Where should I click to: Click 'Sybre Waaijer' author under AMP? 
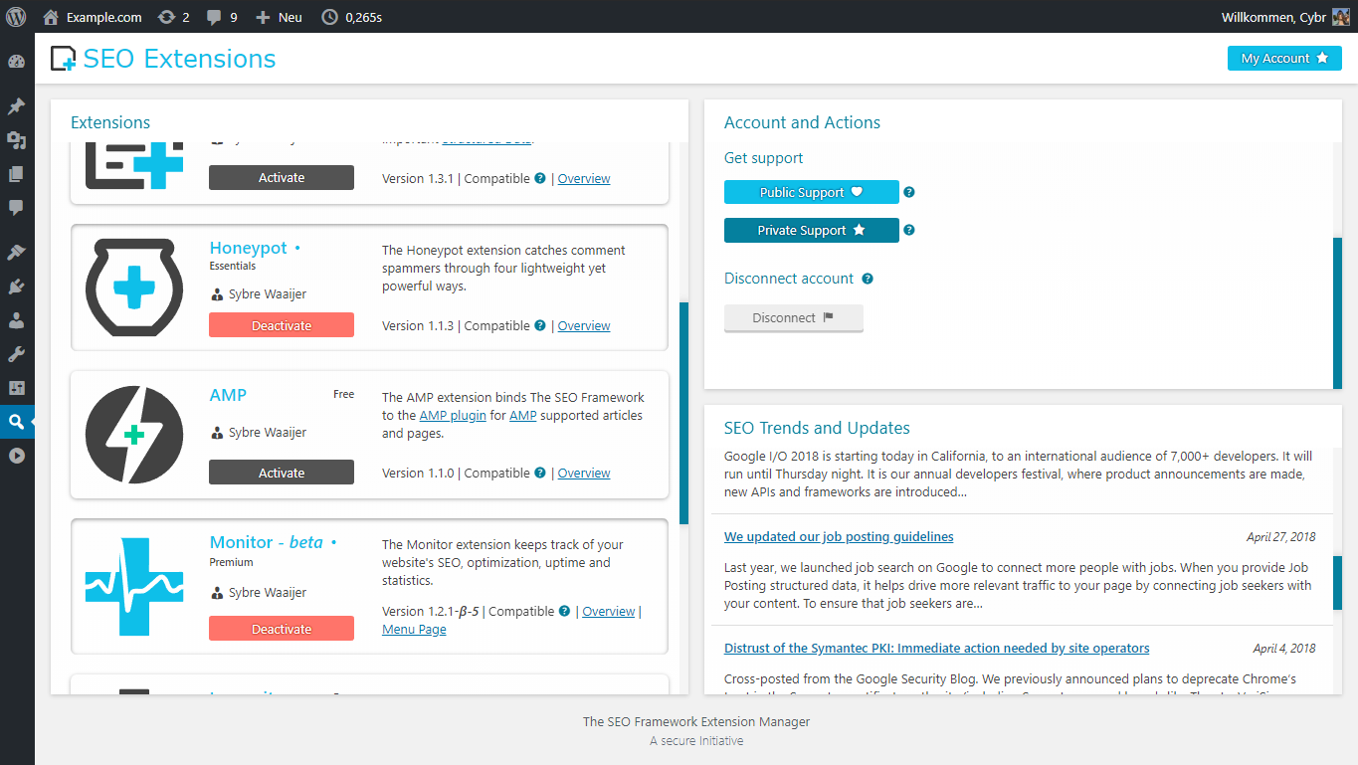click(x=268, y=433)
